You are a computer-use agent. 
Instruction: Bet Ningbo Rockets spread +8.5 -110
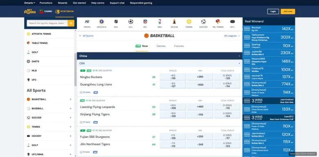(173, 77)
